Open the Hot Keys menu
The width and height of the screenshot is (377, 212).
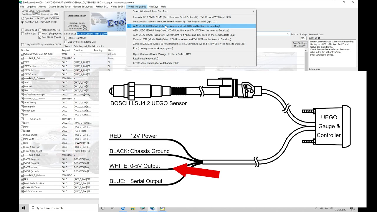(x=153, y=7)
